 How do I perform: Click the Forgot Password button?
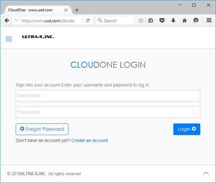42,129
